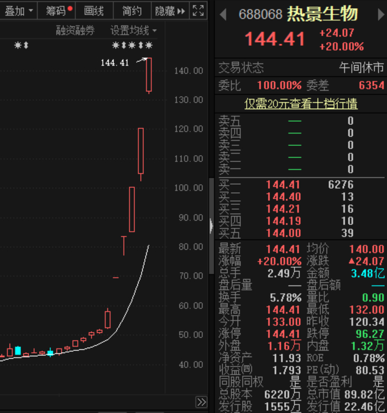Click the 卖五 ask row
Screen dimensions: 387x413
[301, 121]
